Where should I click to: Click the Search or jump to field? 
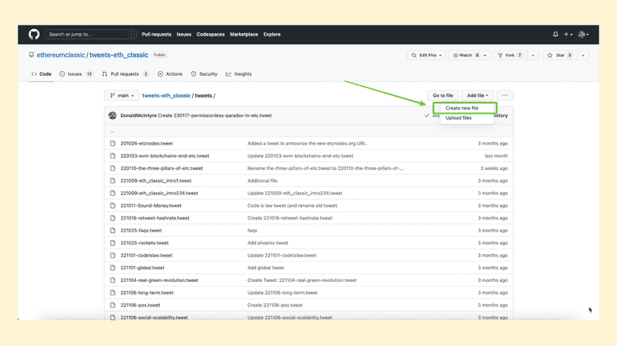pyautogui.click(x=90, y=35)
